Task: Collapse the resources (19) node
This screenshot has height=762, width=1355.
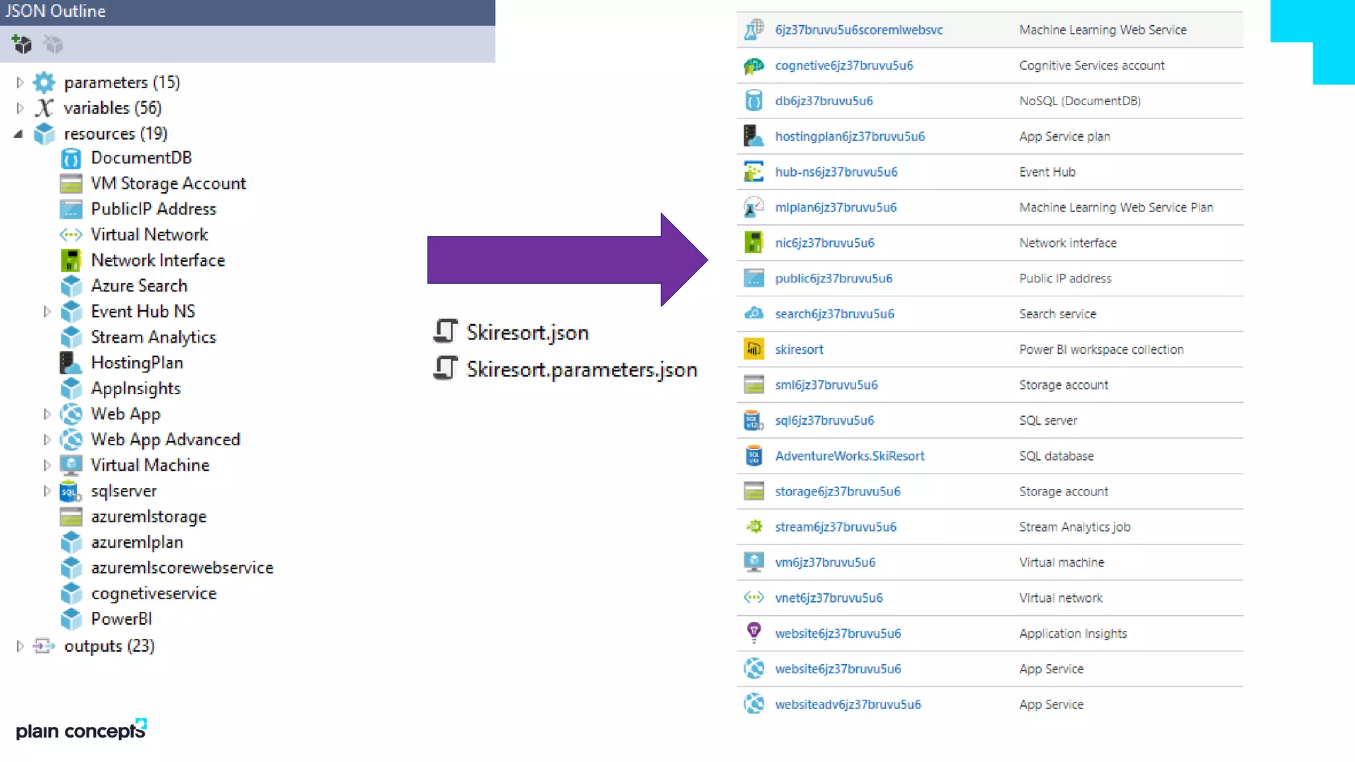Action: coord(19,134)
